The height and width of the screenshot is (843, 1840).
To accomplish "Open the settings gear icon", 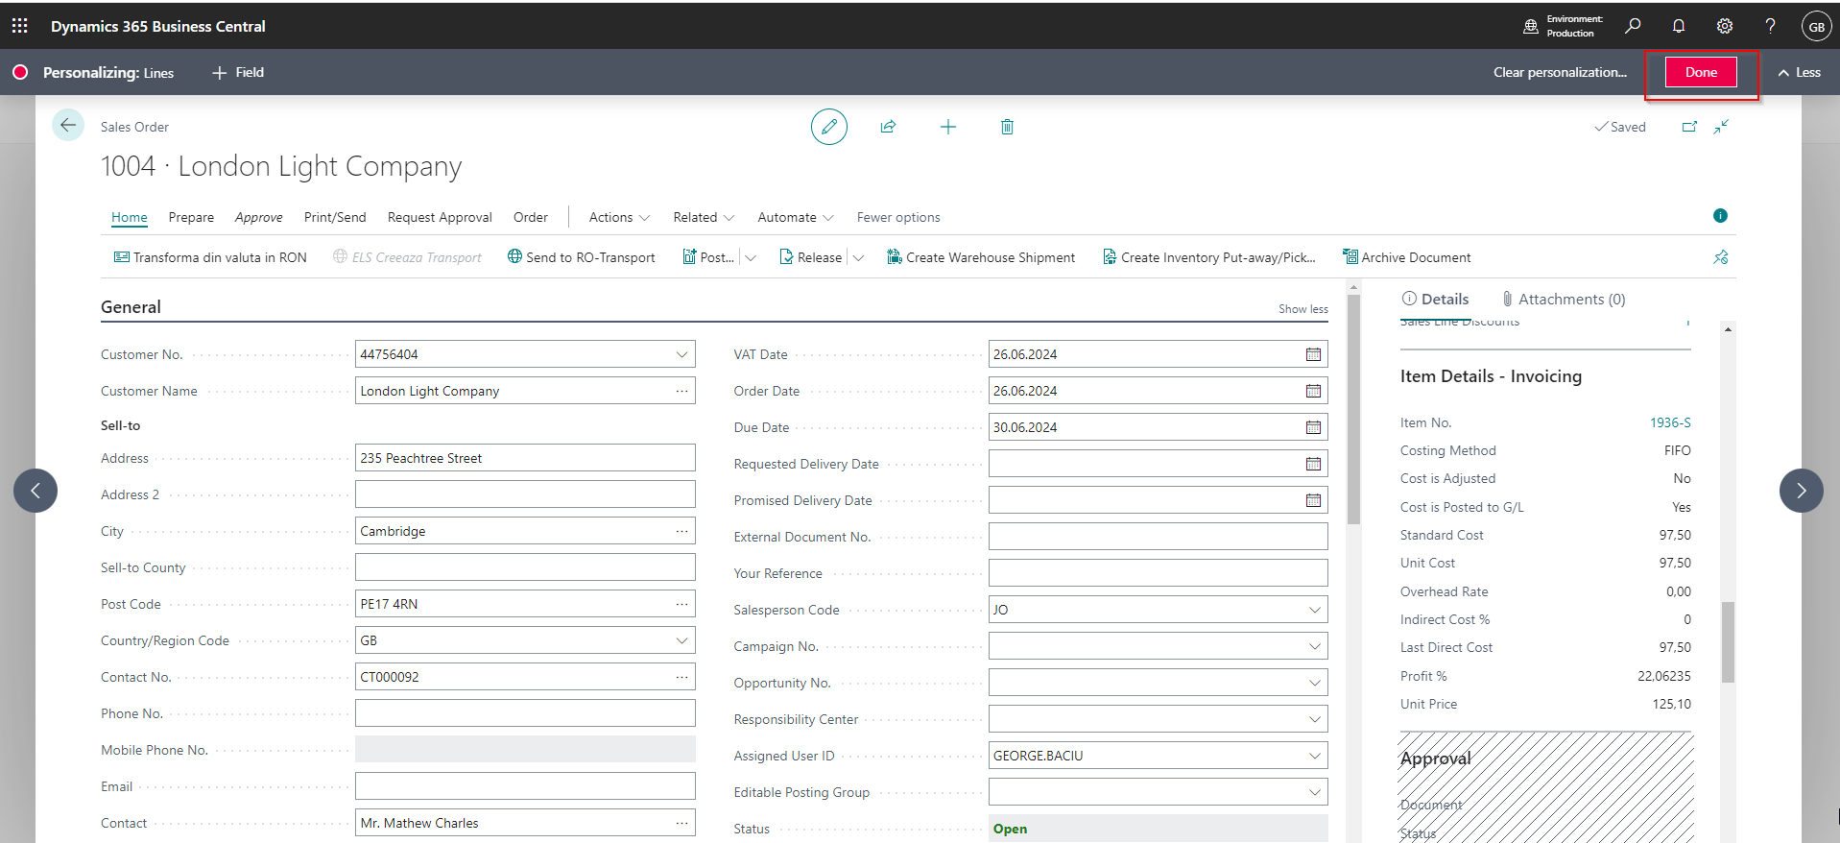I will pos(1725,26).
